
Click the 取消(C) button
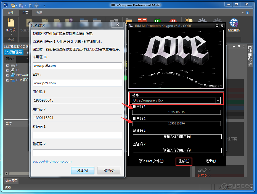(109, 171)
